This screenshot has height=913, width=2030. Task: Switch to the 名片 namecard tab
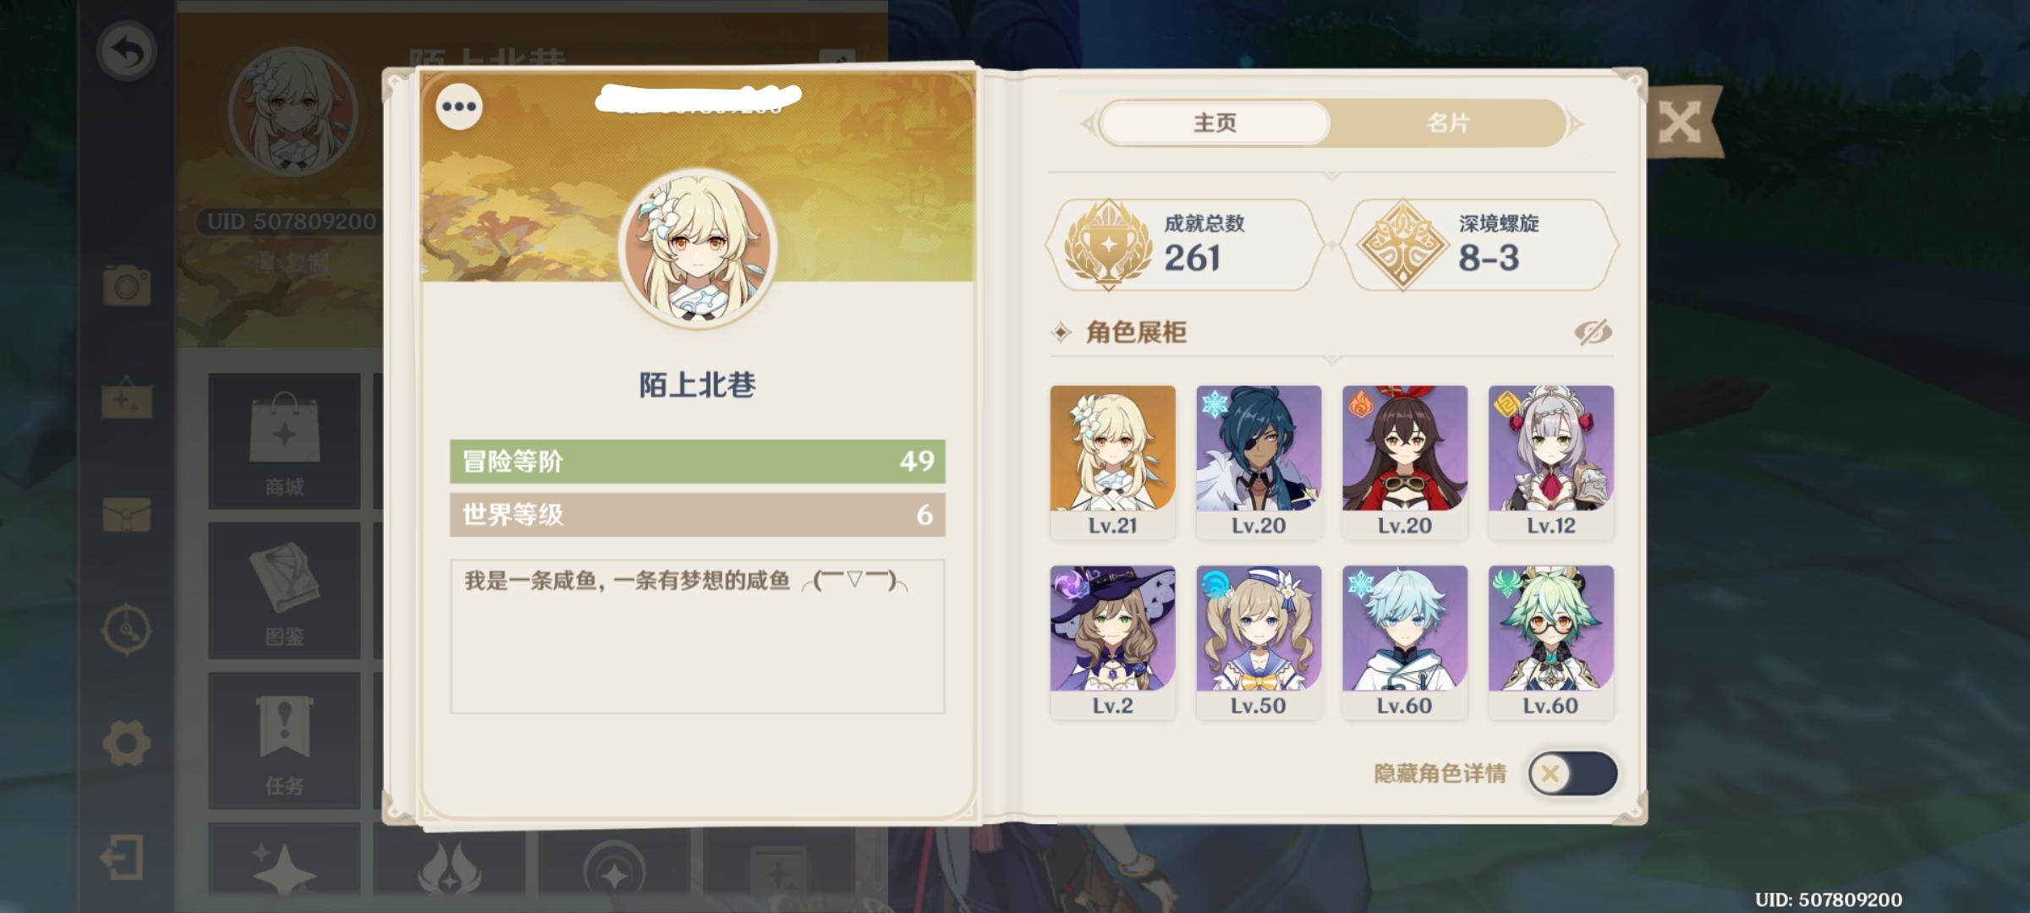1448,123
